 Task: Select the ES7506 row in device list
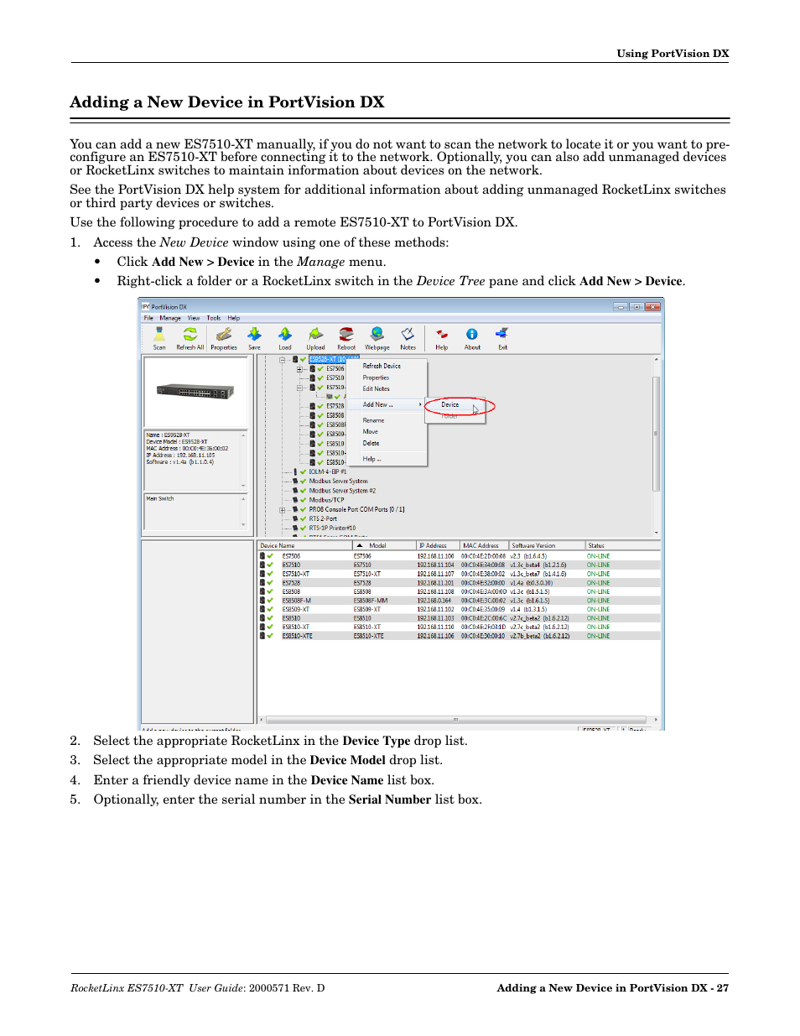click(459, 556)
